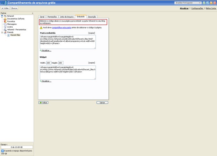Viewport: 217px width, 156px height.
Task: Click the Friends people icon
Action: pyautogui.click(x=5, y=32)
